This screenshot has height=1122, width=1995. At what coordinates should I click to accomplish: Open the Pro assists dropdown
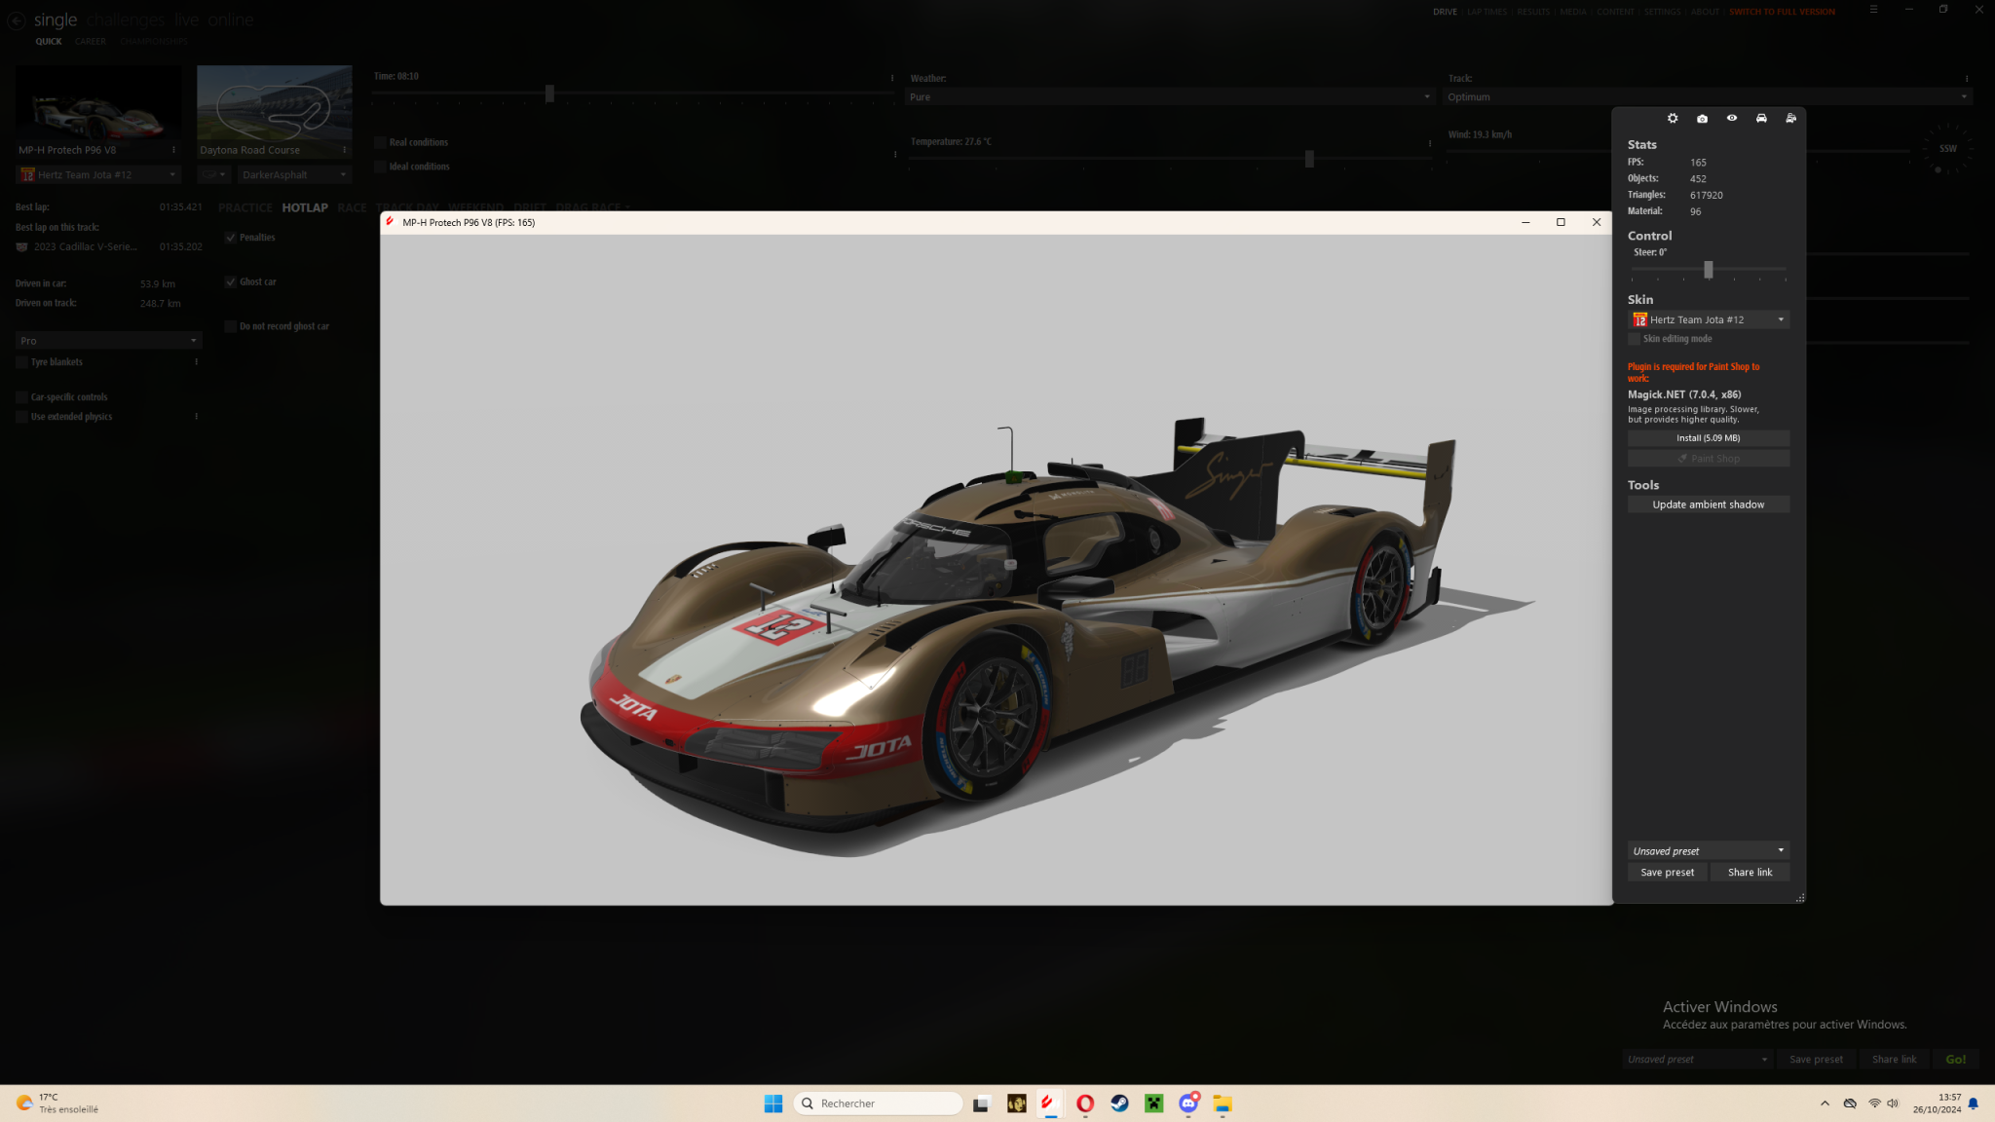(x=109, y=341)
